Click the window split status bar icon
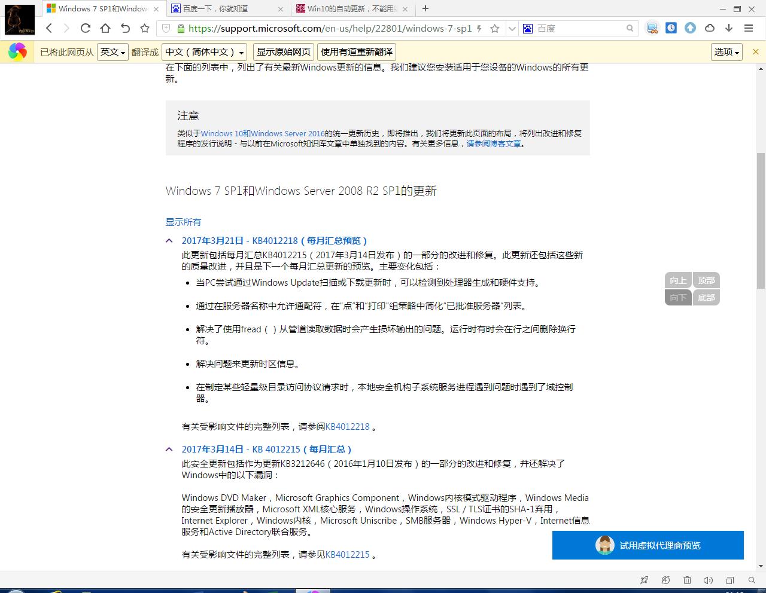 730,580
